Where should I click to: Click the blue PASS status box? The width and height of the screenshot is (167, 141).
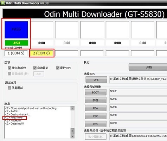(x=16, y=30)
